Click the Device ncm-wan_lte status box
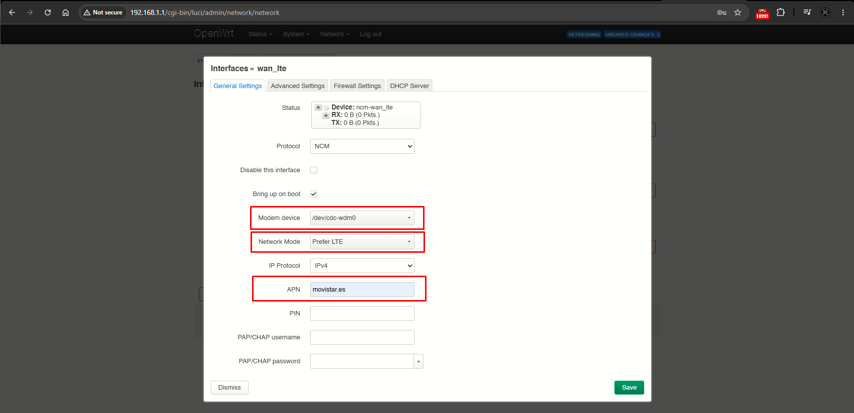854x413 pixels. click(x=366, y=115)
